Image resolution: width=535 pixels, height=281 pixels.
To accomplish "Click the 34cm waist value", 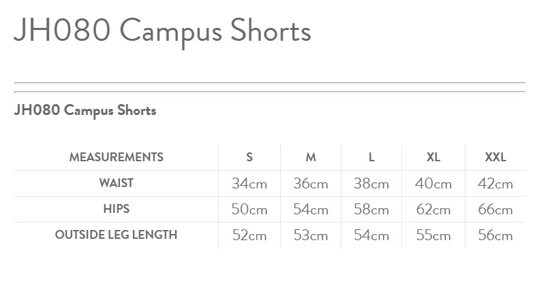I will 249,184.
